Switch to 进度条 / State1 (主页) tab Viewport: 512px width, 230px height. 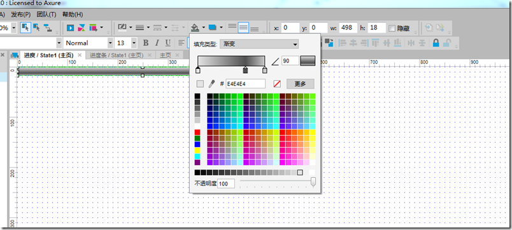(117, 55)
